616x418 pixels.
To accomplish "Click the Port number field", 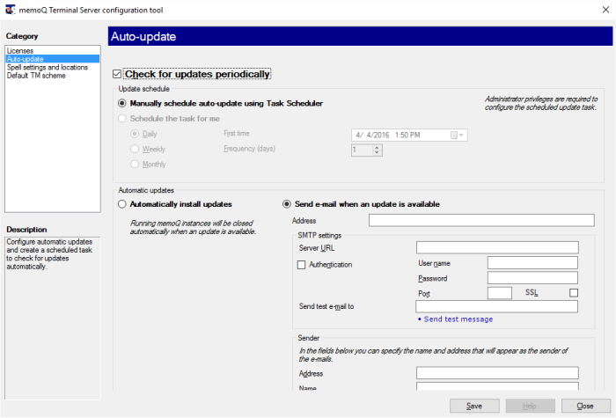I will [x=499, y=292].
